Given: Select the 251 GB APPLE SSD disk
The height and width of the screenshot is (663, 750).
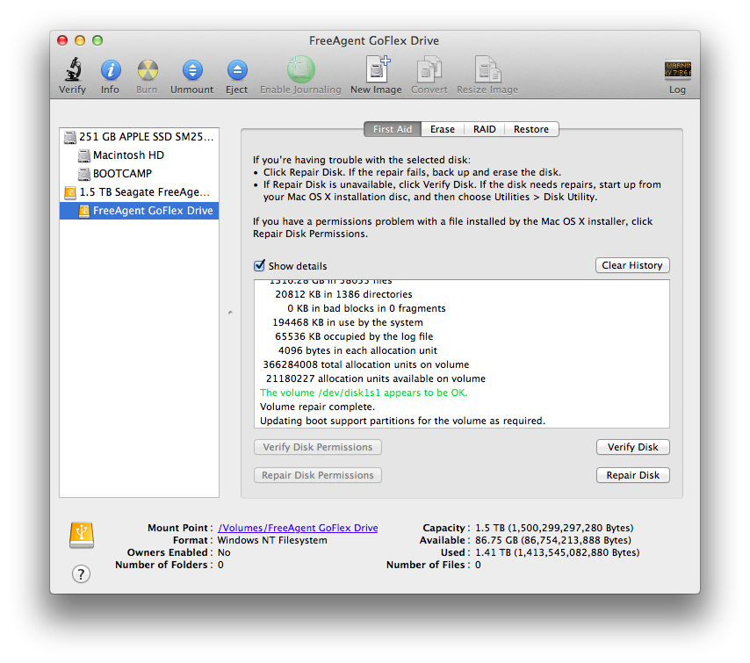Looking at the screenshot, I should point(139,137).
